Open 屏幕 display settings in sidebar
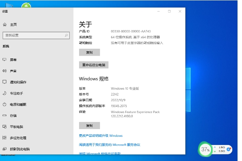 [13, 59]
